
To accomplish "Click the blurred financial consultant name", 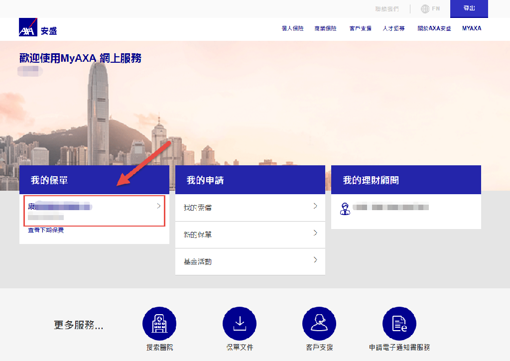I will pyautogui.click(x=390, y=207).
